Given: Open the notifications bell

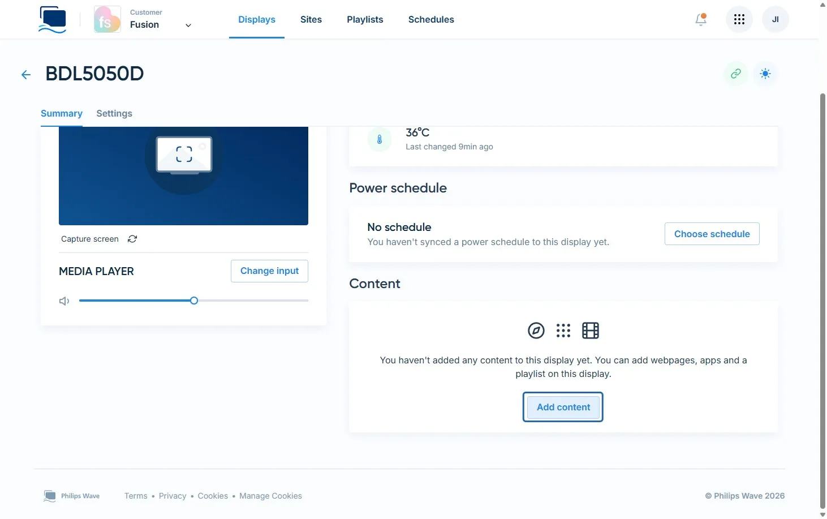Looking at the screenshot, I should tap(701, 19).
